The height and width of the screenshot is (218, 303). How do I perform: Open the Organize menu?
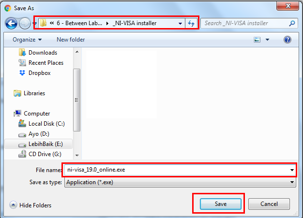tap(27, 40)
